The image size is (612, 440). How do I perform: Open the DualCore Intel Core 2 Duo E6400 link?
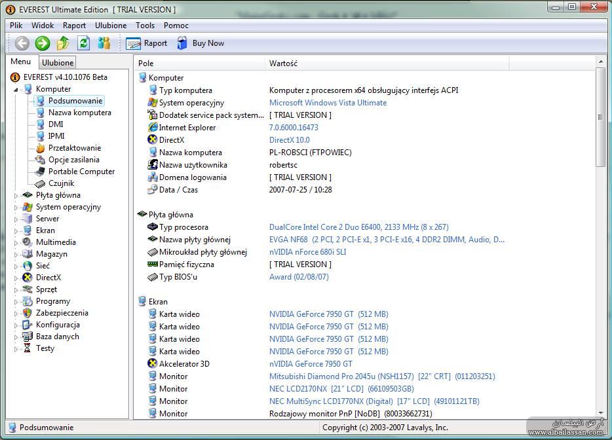[x=358, y=227]
